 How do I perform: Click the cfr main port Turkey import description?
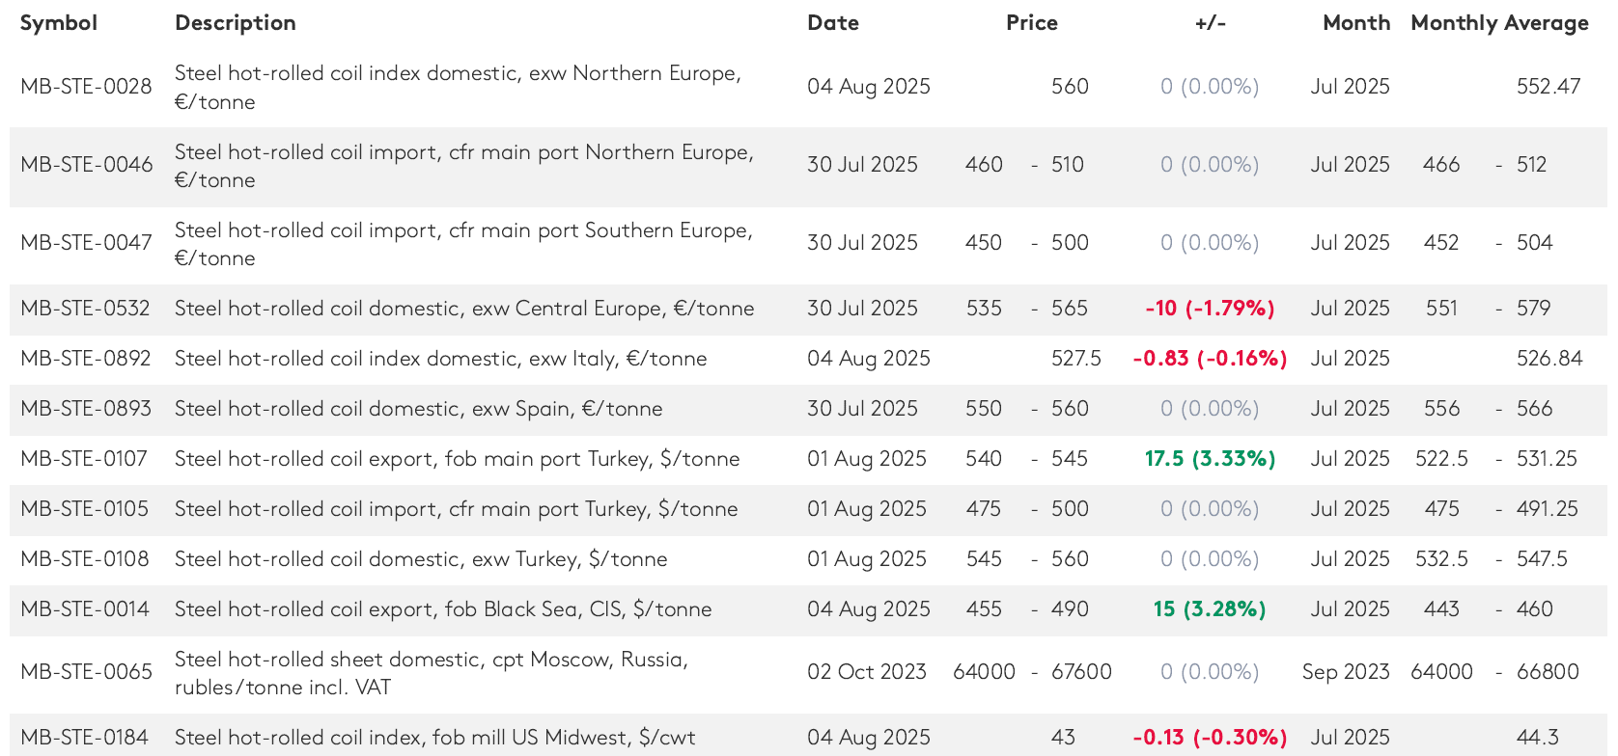pyautogui.click(x=456, y=509)
